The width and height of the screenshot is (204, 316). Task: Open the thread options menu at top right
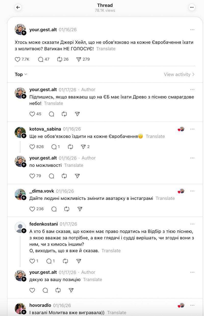click(x=192, y=7)
